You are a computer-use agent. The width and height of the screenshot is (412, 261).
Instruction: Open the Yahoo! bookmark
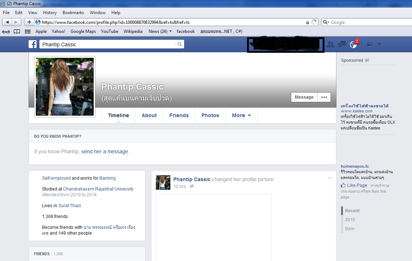click(x=58, y=31)
